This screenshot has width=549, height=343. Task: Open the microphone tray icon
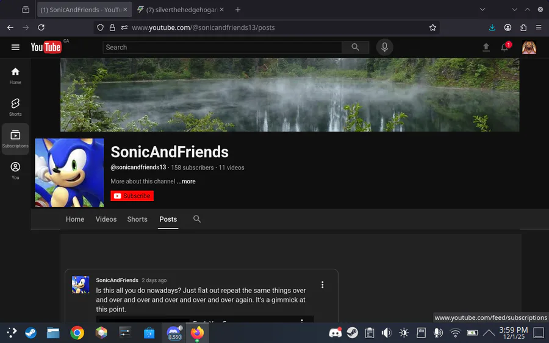click(x=437, y=333)
